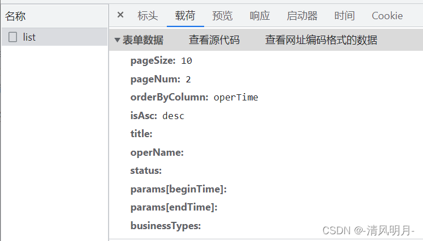Click the operName: parameter name
Viewport: 423px width, 241px height.
[157, 152]
